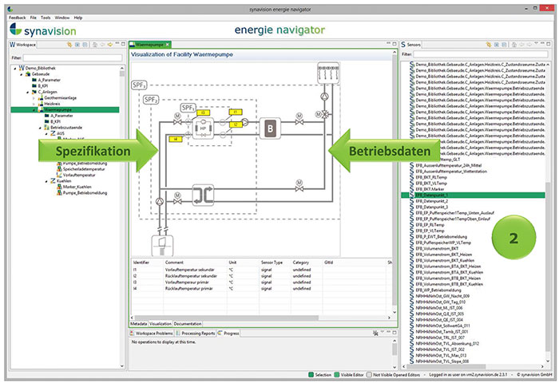Image resolution: width=559 pixels, height=383 pixels.
Task: Click Collapse All icon in Workspace toolbar
Action: pyautogui.click(x=85, y=45)
